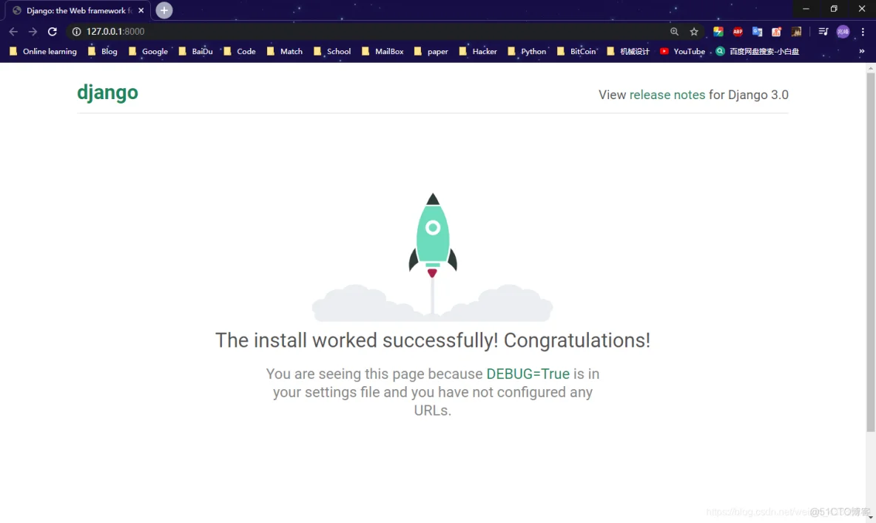The image size is (876, 523).
Task: Open the paper bookmark folder
Action: (431, 51)
